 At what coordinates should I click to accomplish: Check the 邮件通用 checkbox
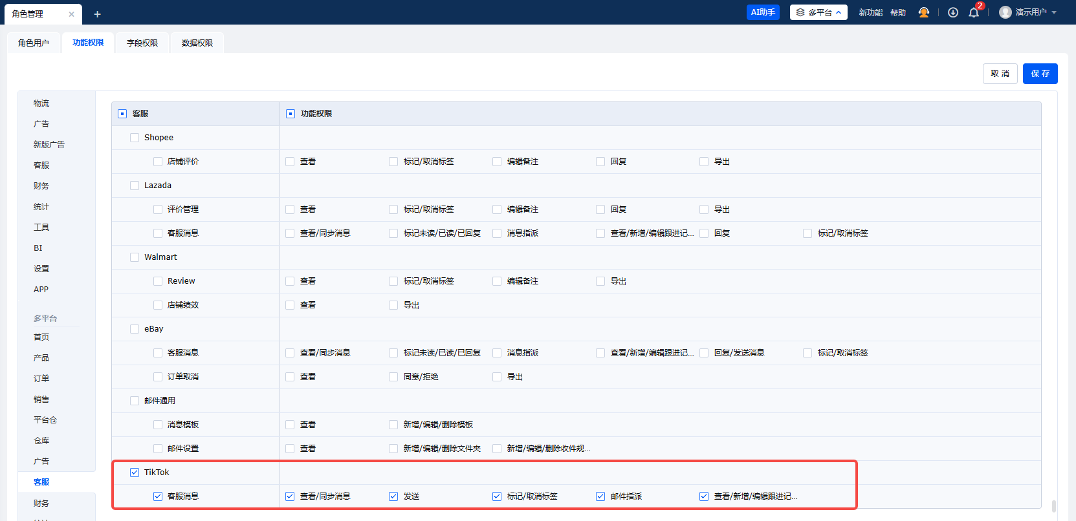click(x=135, y=401)
